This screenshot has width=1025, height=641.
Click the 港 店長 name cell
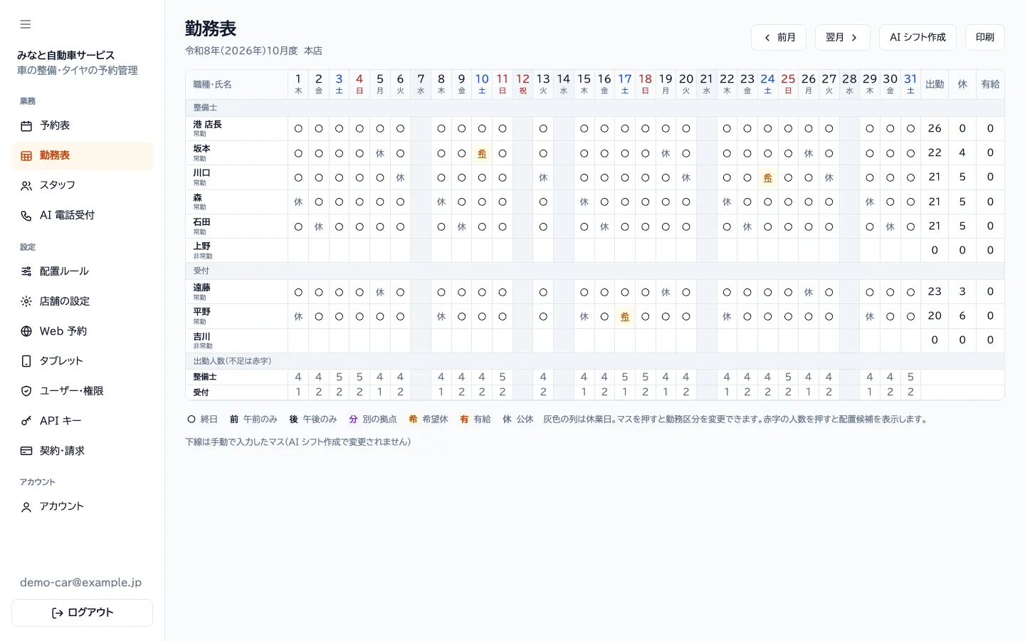237,129
